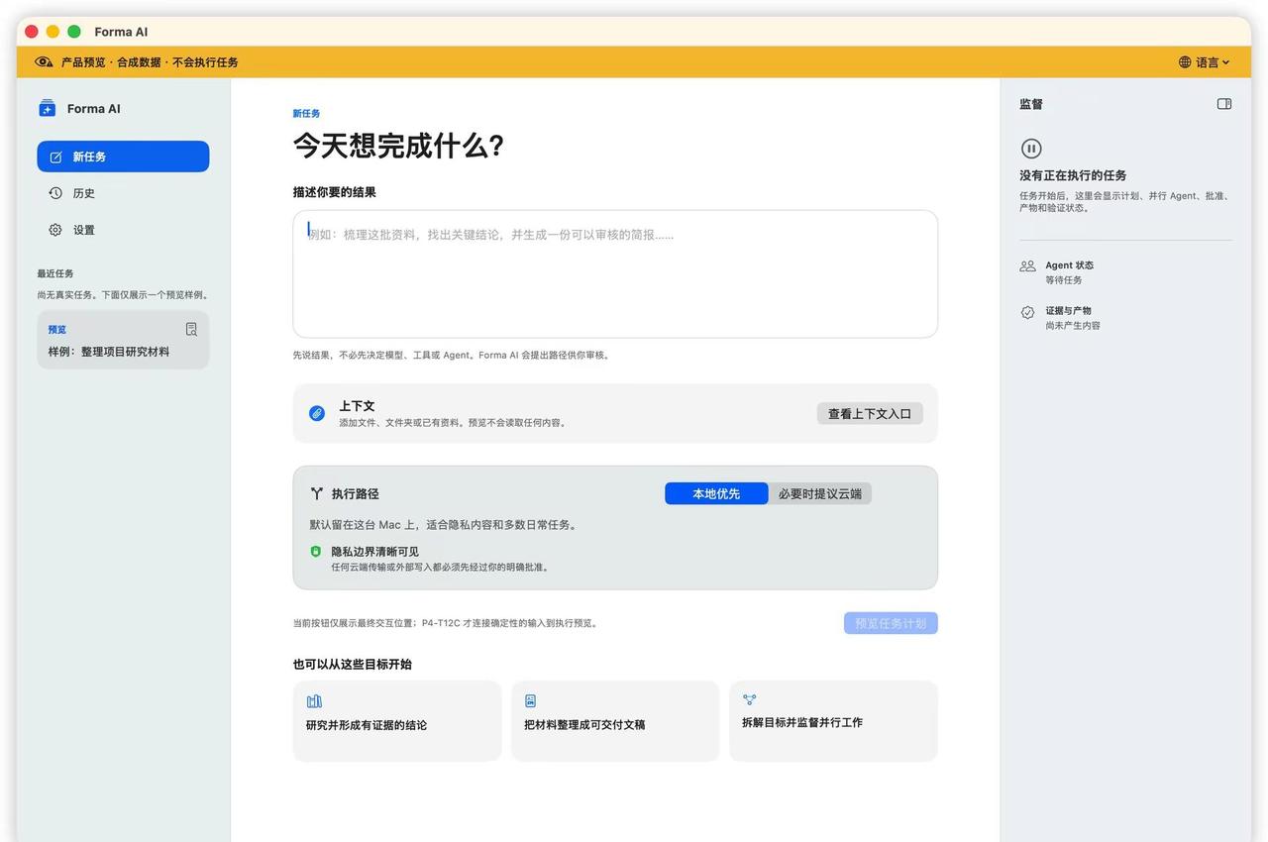This screenshot has height=842, width=1268.
Task: Select the 本地优先 option
Action: 716,493
